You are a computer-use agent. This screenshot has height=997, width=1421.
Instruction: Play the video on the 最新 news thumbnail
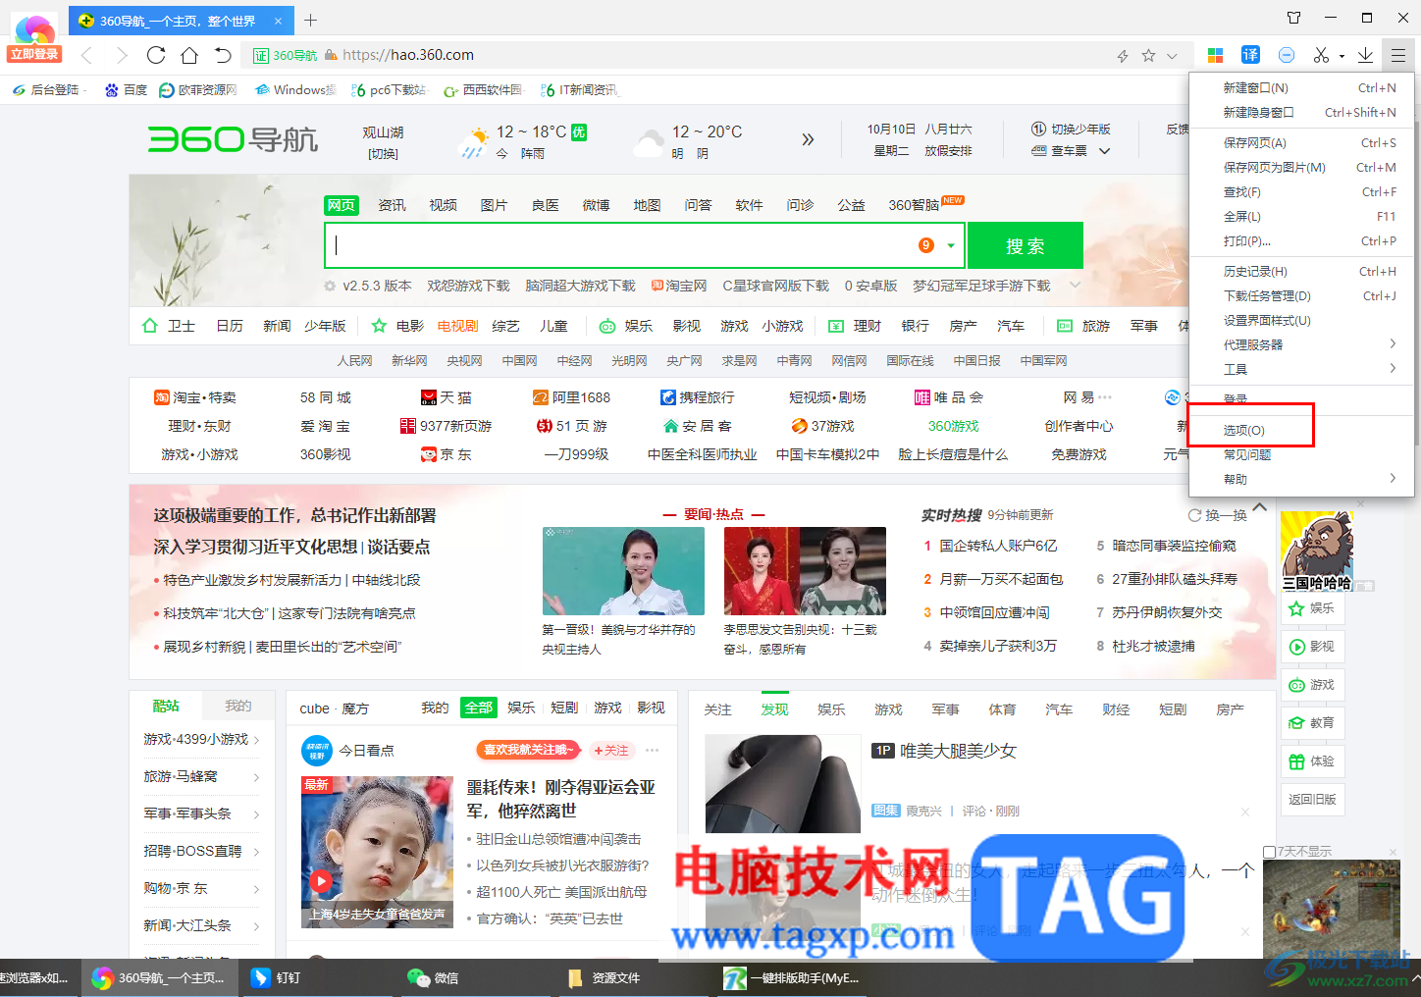coord(321,881)
